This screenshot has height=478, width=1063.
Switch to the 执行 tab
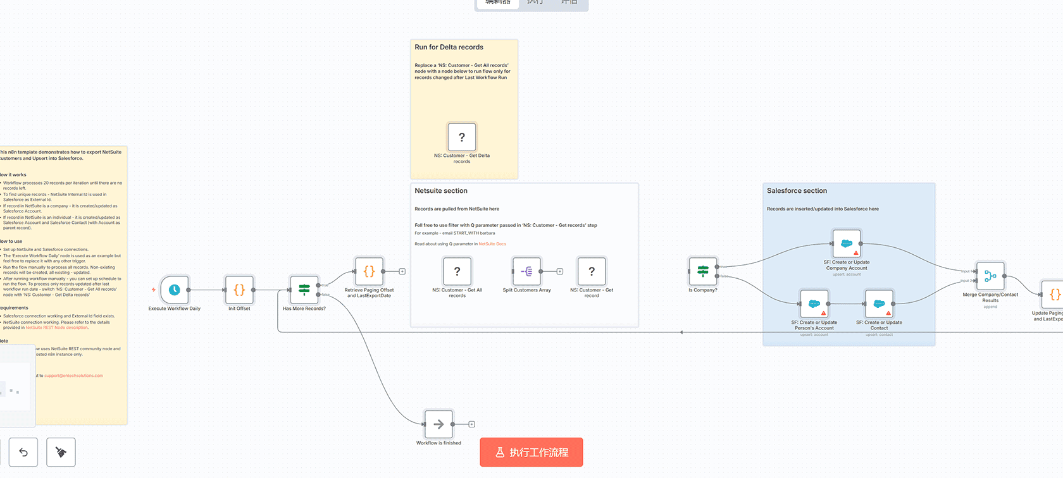pyautogui.click(x=535, y=3)
